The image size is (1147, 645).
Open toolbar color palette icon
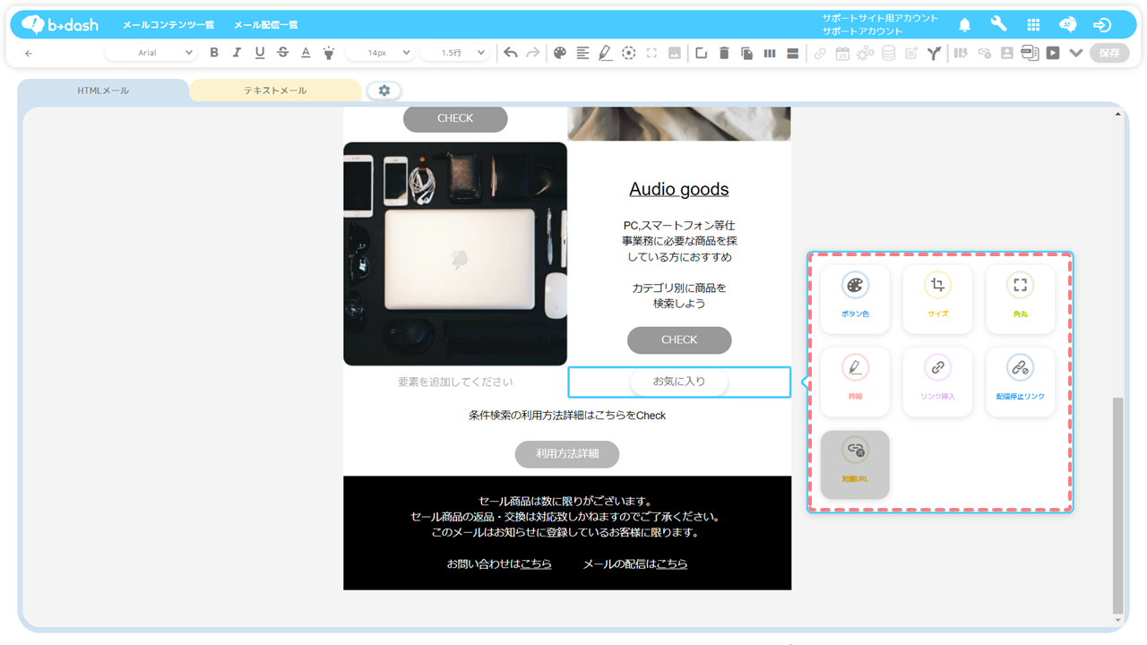(560, 53)
